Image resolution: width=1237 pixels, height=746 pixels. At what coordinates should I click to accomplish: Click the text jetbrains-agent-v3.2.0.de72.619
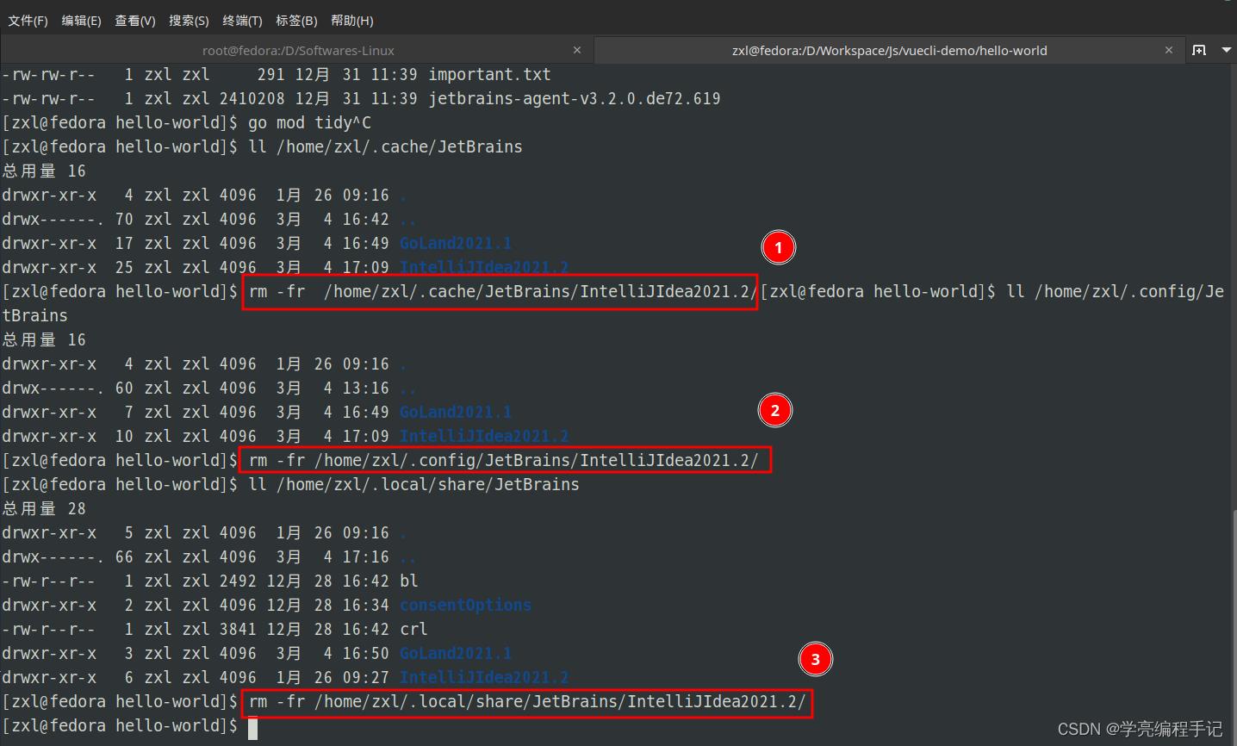(x=575, y=99)
